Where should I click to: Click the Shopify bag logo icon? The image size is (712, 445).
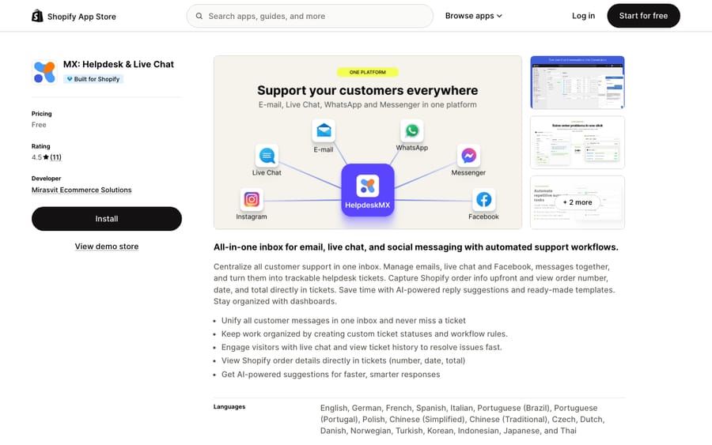point(37,16)
